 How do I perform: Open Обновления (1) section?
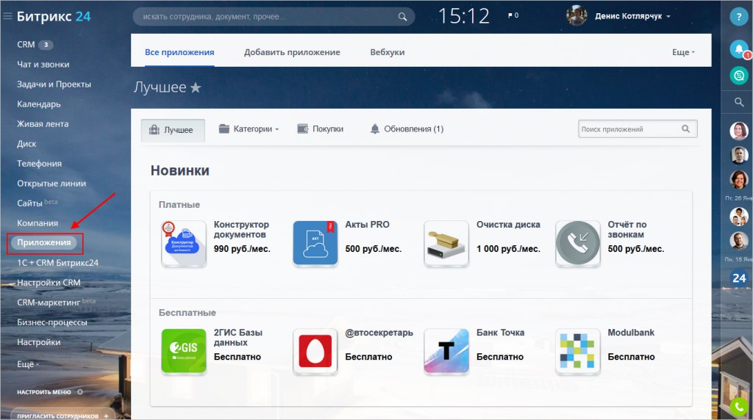[x=407, y=129]
